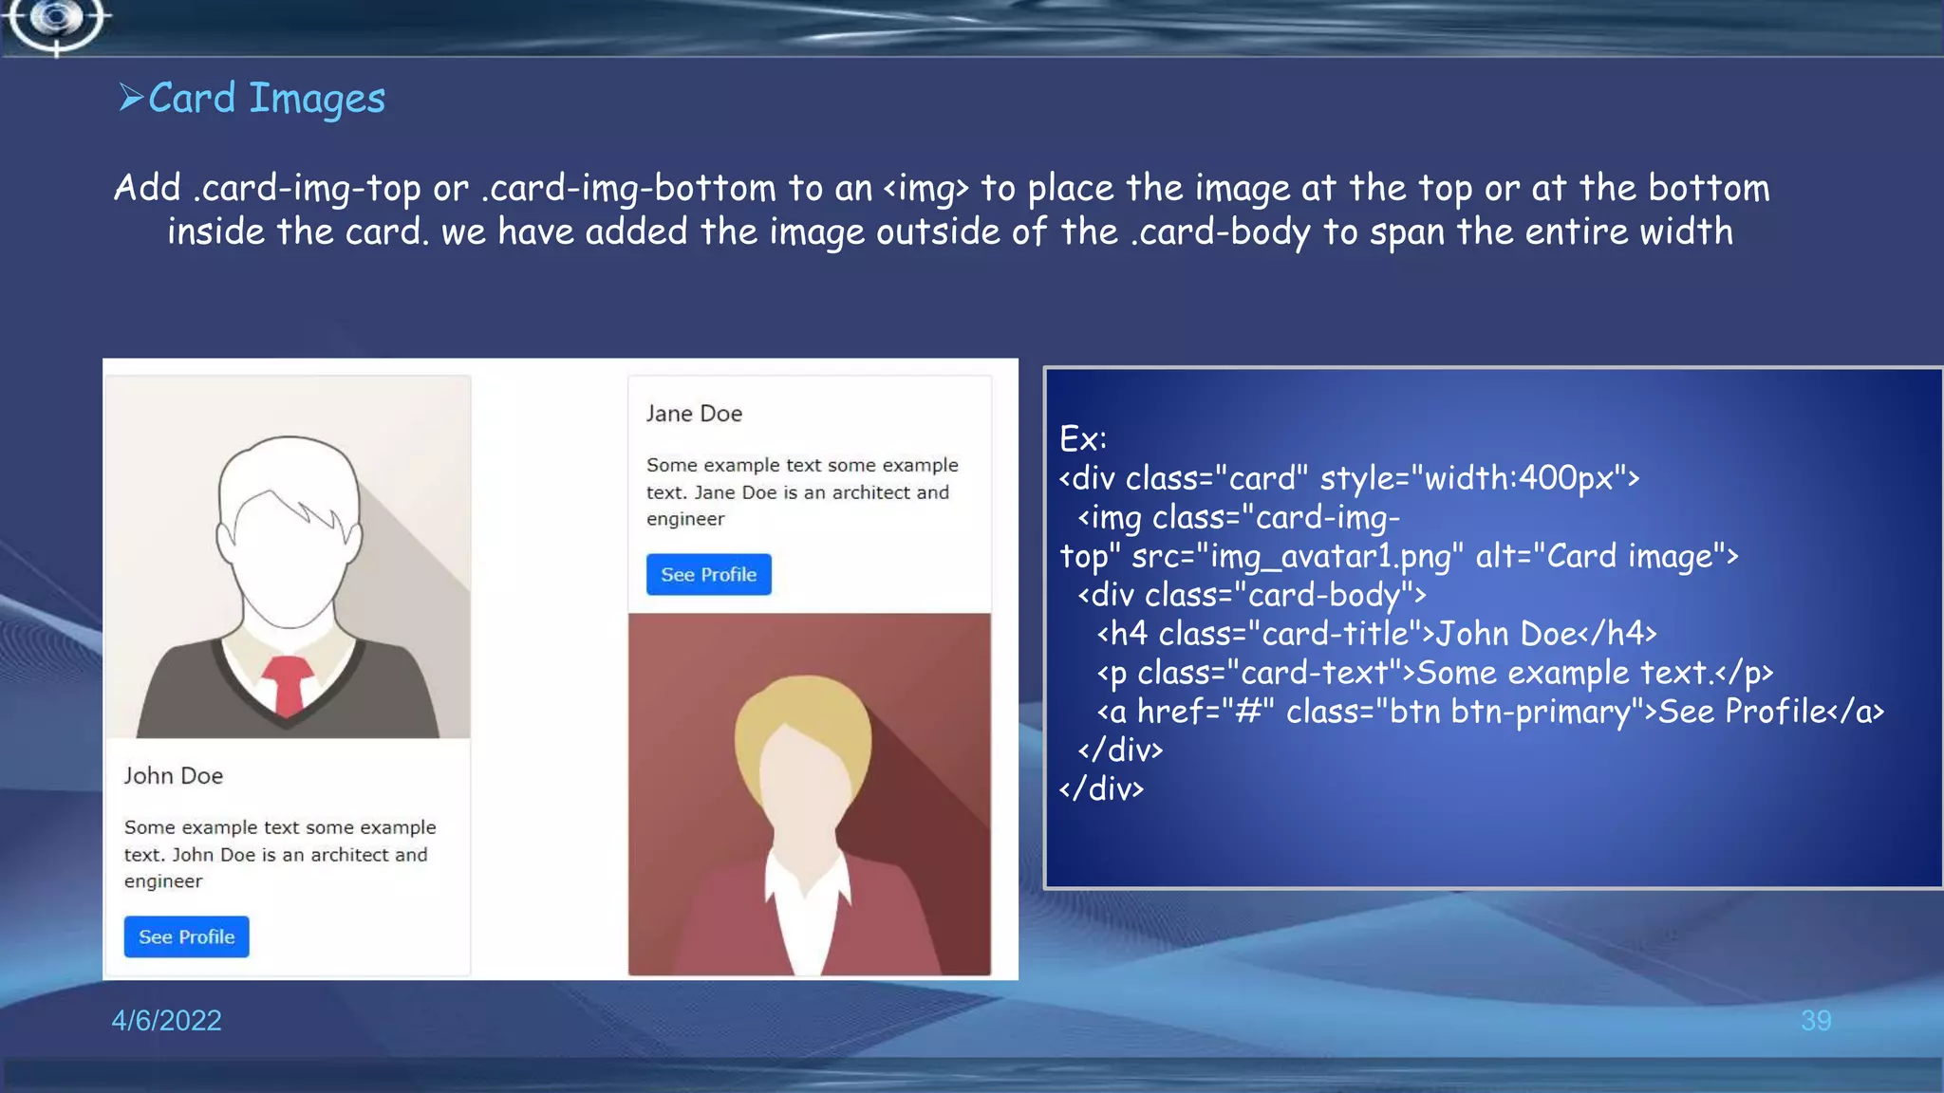Viewport: 1944px width, 1093px height.
Task: Click the p card-text code line
Action: coord(1434,673)
